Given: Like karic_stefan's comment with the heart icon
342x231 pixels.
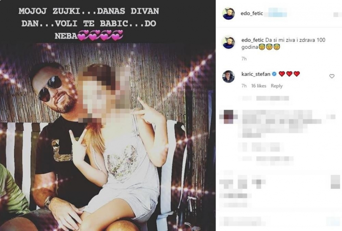Looking at the screenshot, I should point(332,76).
